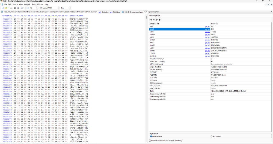
Task: Switch to the c06_1100_desperatetime tab
Action: (x=132, y=12)
